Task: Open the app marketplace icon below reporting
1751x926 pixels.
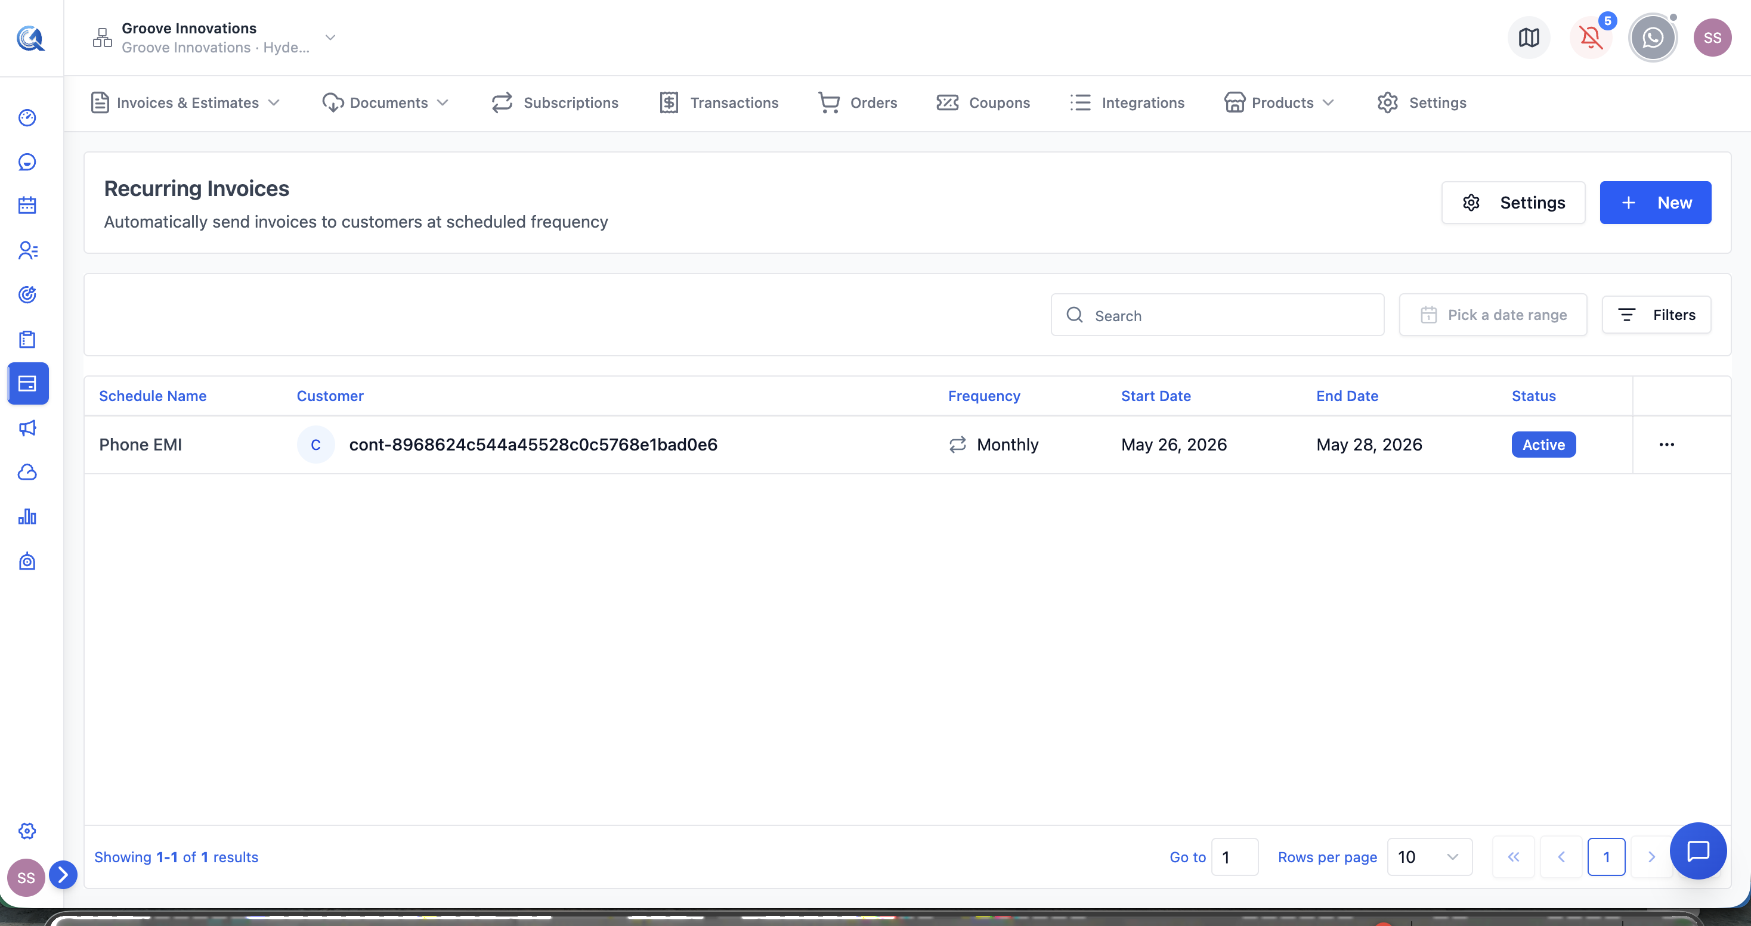Action: click(x=27, y=561)
